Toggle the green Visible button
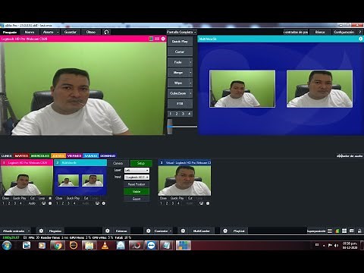The height and width of the screenshot is (273, 364). [x=136, y=192]
